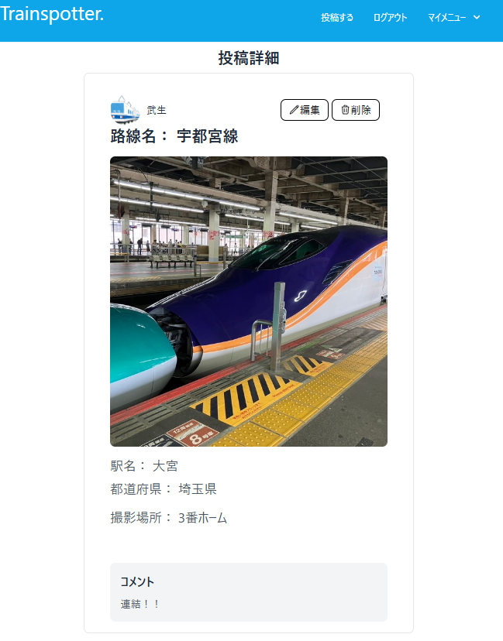Open the profile of user 武生
The height and width of the screenshot is (641, 503).
click(157, 110)
